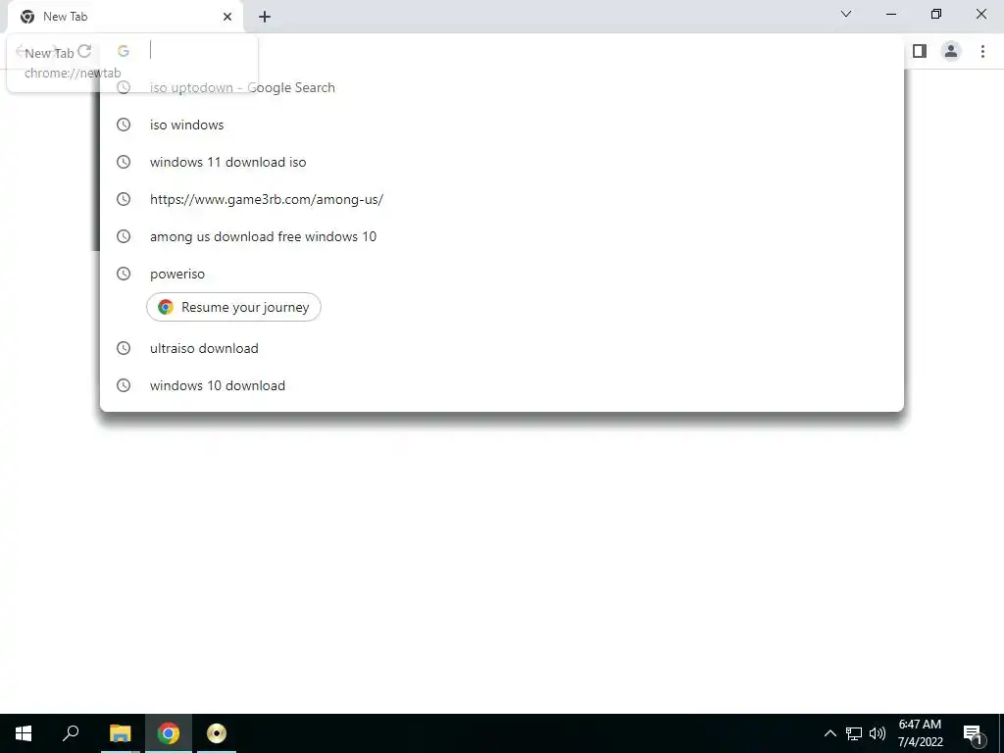
Task: Click the clock icon next to game3rb URL
Action: (124, 199)
